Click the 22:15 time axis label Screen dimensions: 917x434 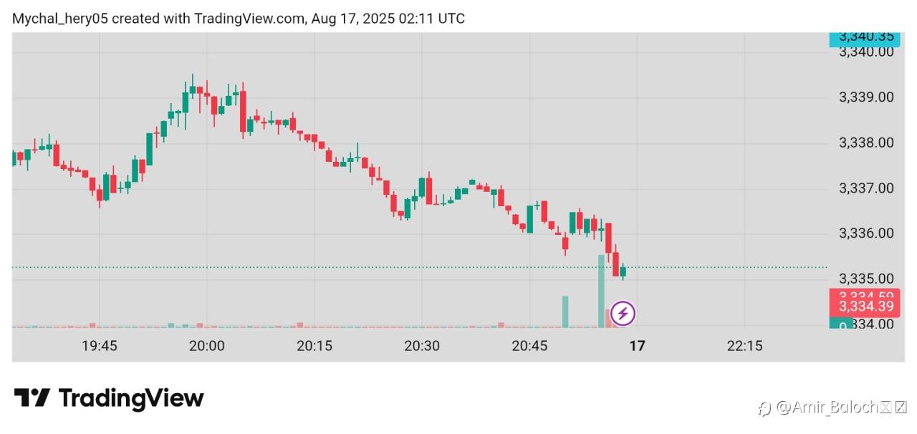coord(744,347)
